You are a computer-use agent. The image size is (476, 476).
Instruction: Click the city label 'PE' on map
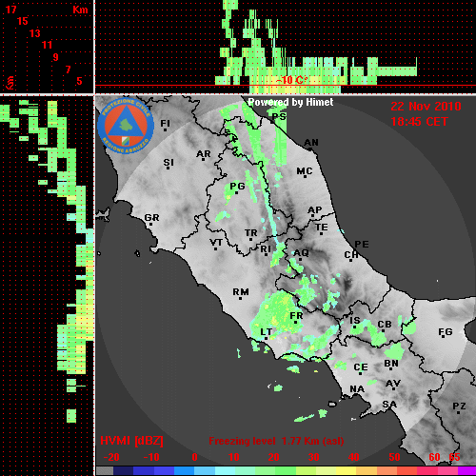pos(362,244)
